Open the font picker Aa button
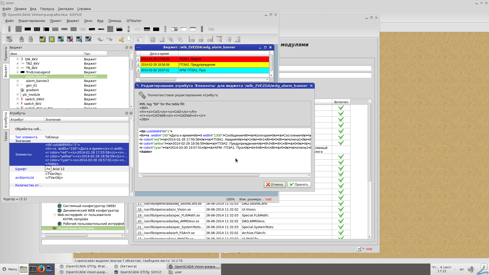The height and width of the screenshot is (275, 489). pyautogui.click(x=48, y=169)
